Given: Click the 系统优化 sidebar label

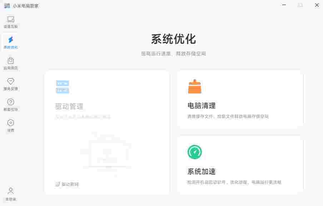Looking at the screenshot, I should (10, 47).
